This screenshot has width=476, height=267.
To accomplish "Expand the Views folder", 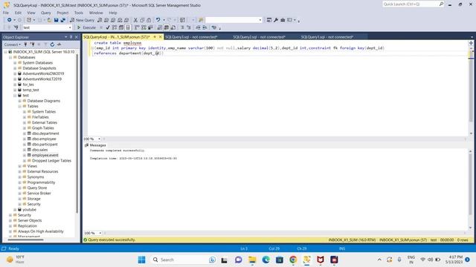I will pos(20,166).
